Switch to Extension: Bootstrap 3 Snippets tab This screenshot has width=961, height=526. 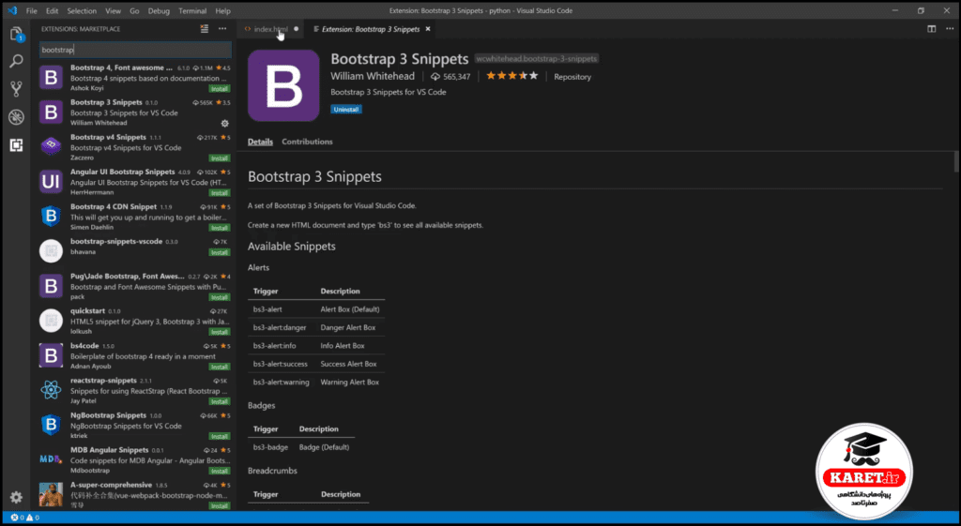[370, 29]
